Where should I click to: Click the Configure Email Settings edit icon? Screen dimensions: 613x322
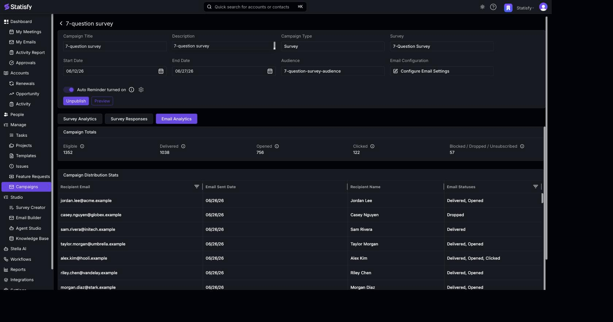tap(396, 71)
